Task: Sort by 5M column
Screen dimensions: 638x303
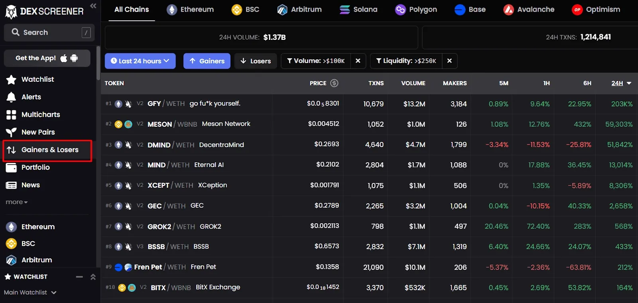Action: click(504, 83)
